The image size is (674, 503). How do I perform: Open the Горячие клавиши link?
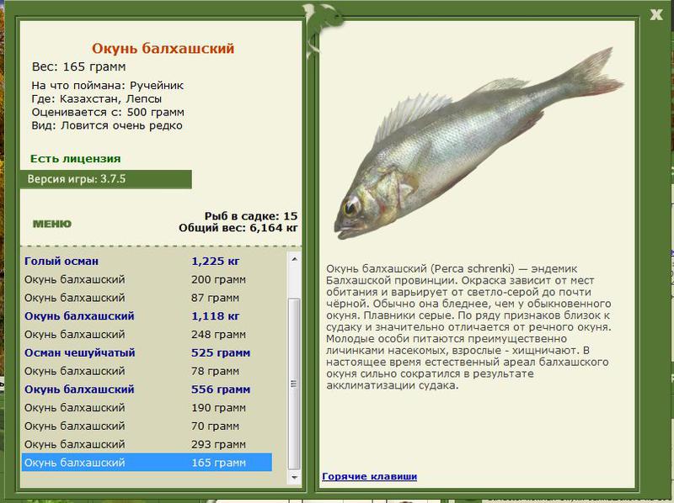pyautogui.click(x=369, y=476)
